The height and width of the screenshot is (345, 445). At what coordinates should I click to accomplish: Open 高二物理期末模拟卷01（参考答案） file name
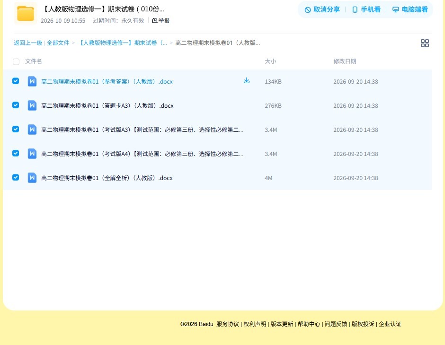tap(107, 82)
